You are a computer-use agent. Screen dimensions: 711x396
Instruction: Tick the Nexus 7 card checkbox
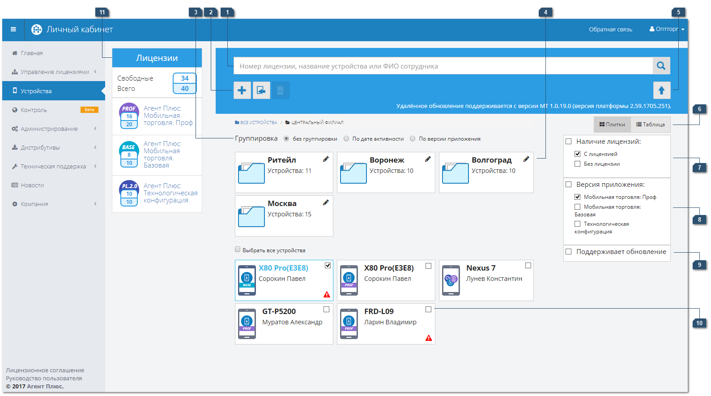coord(528,266)
